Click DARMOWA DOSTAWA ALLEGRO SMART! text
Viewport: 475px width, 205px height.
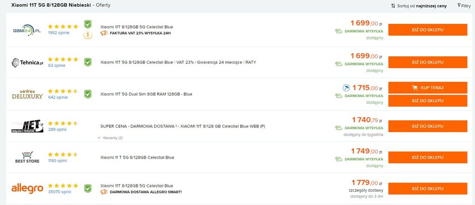[146, 192]
